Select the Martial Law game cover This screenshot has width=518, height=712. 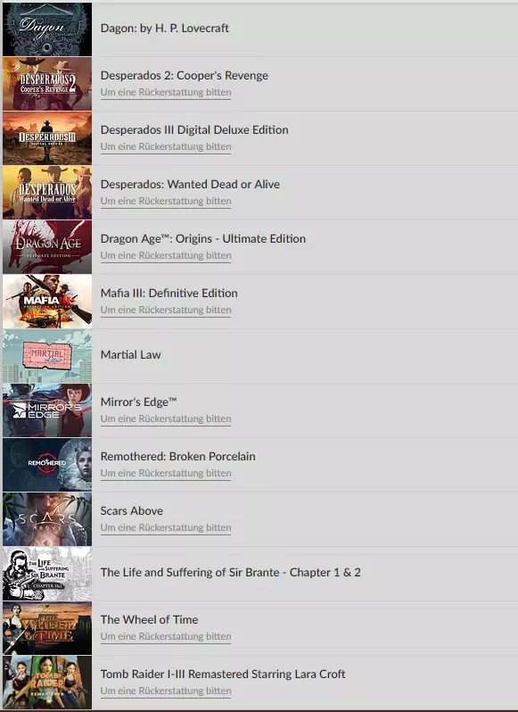(x=47, y=356)
